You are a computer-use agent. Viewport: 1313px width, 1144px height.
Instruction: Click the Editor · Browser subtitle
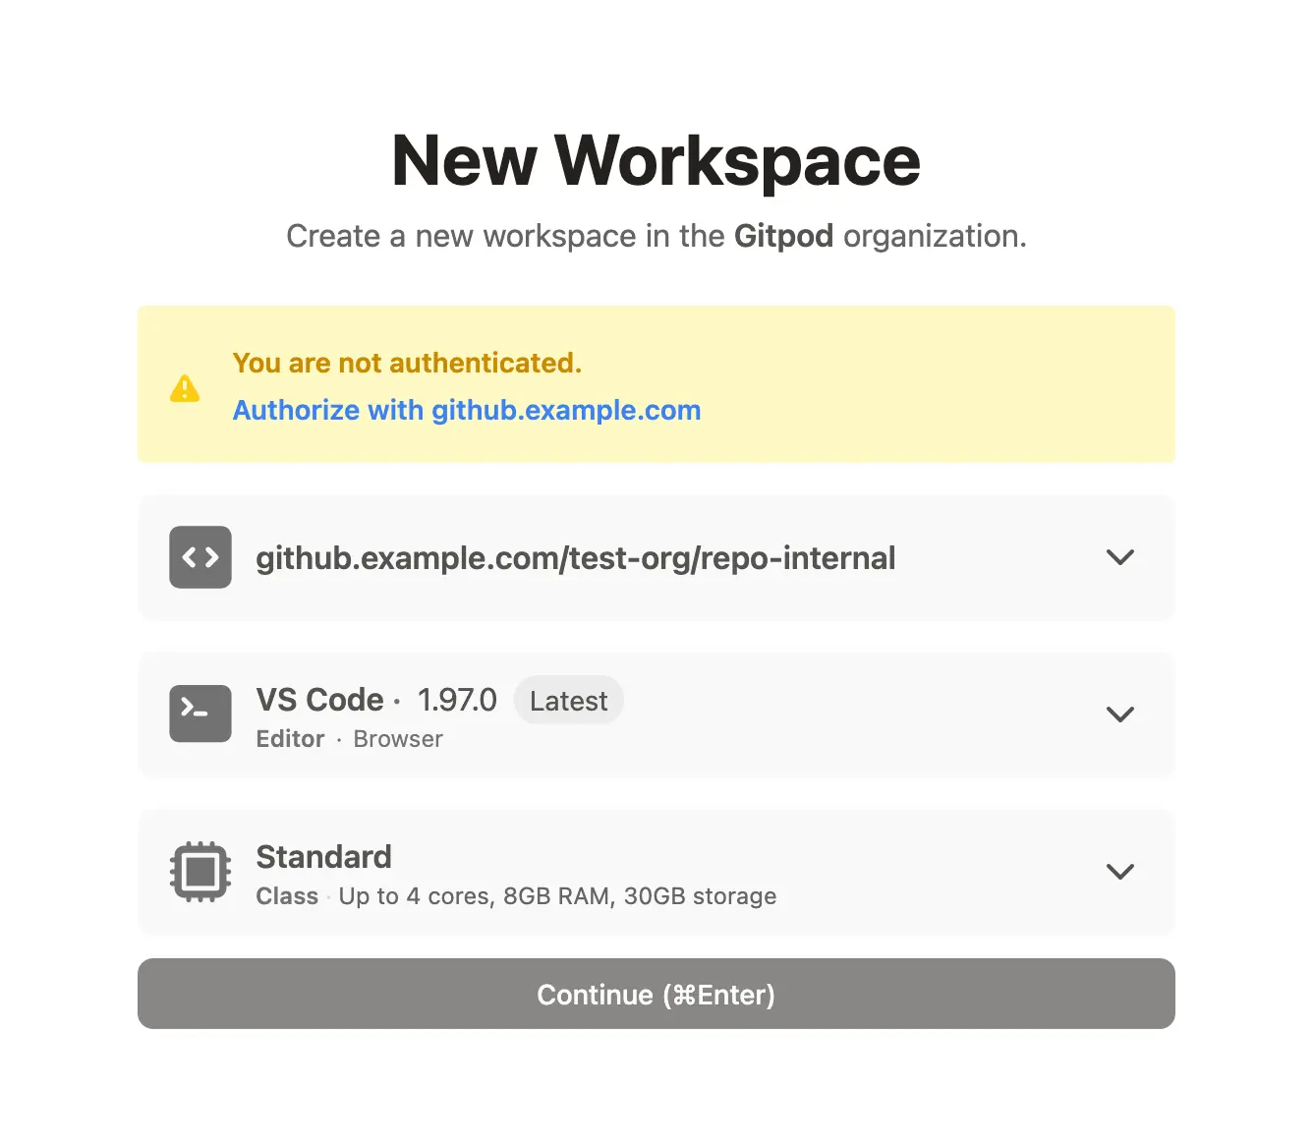(349, 739)
